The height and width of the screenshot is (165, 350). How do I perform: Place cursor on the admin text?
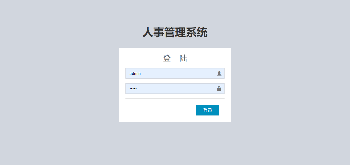(135, 73)
